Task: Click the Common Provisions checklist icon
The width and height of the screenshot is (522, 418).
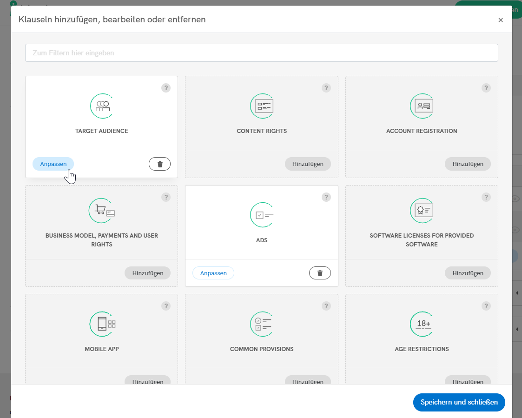Action: tap(262, 324)
